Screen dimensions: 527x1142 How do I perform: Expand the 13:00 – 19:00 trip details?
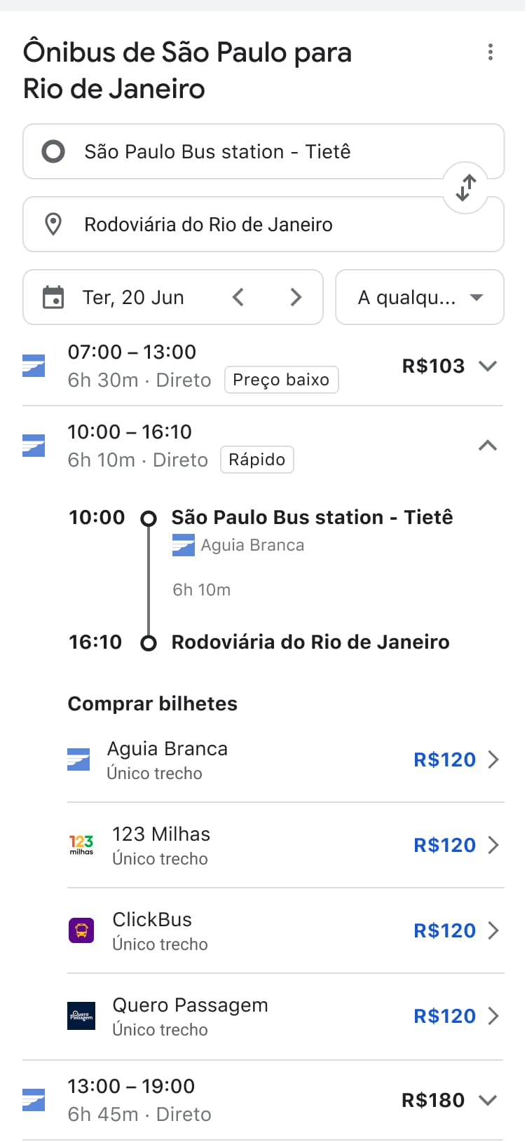pyautogui.click(x=488, y=1100)
